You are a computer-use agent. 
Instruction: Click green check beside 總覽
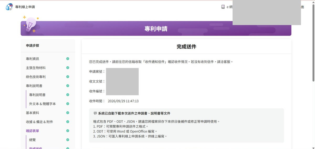point(68,140)
